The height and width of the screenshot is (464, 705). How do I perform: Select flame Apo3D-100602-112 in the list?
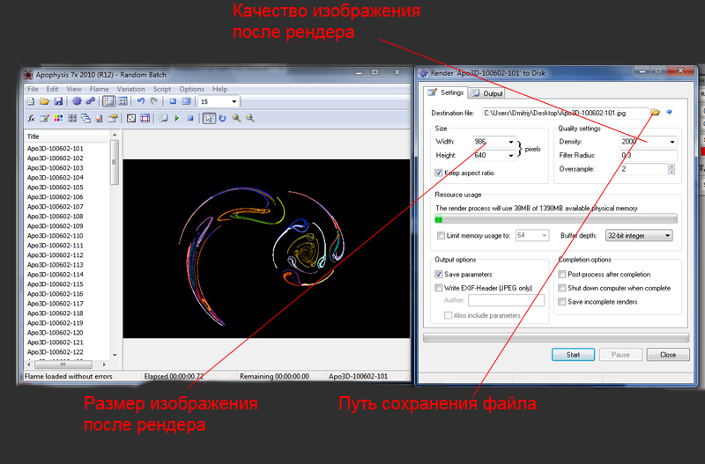pos(56,255)
